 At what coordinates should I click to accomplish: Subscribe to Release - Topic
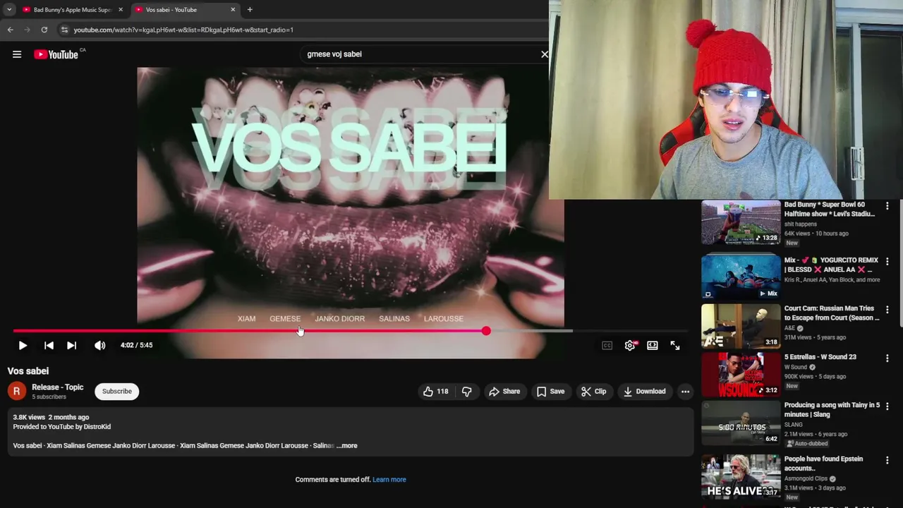117,392
